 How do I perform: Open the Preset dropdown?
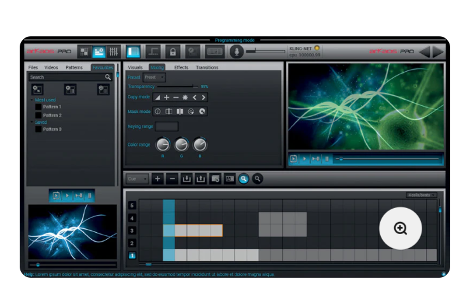tap(155, 77)
